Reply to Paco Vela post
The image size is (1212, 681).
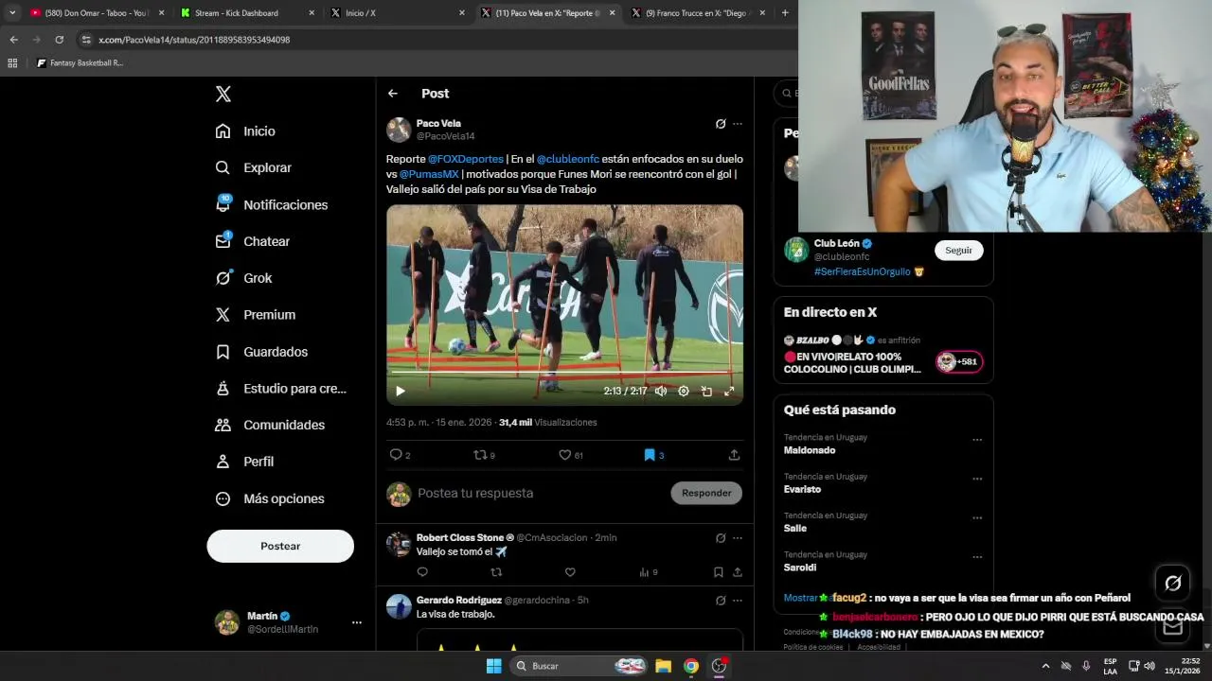(x=401, y=455)
